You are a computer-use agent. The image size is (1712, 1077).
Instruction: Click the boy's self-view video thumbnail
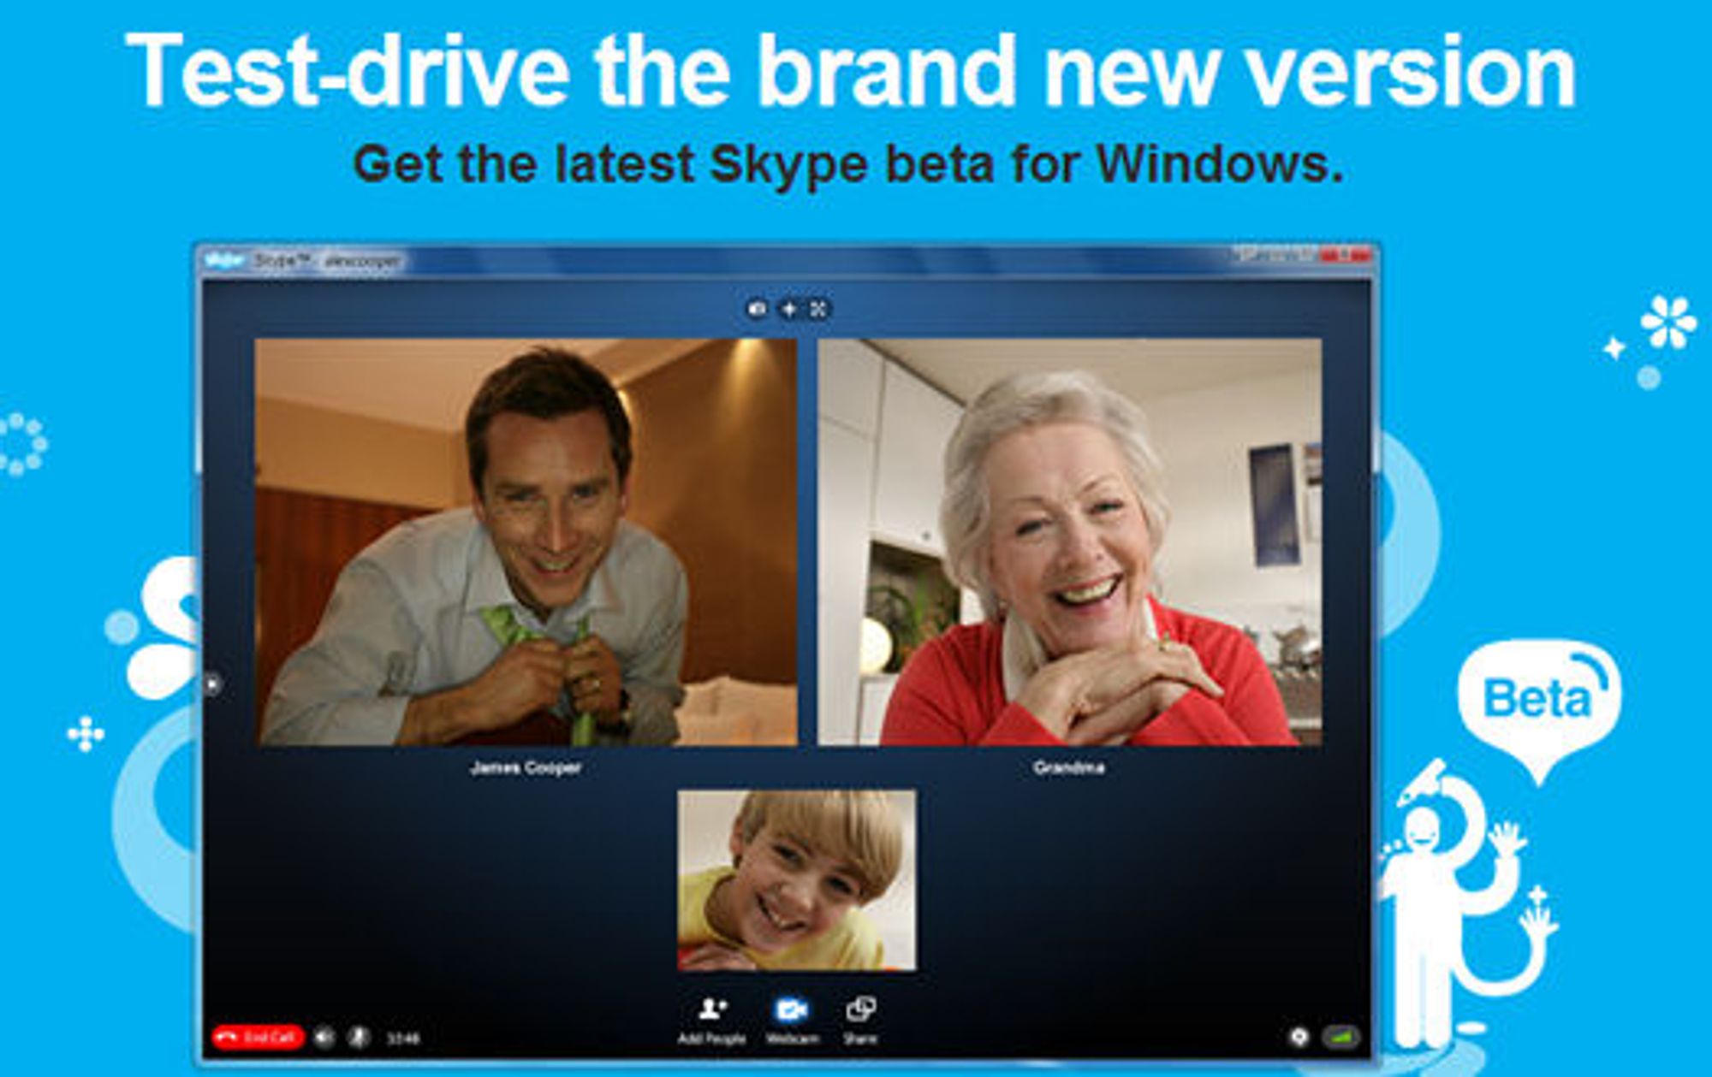[797, 880]
